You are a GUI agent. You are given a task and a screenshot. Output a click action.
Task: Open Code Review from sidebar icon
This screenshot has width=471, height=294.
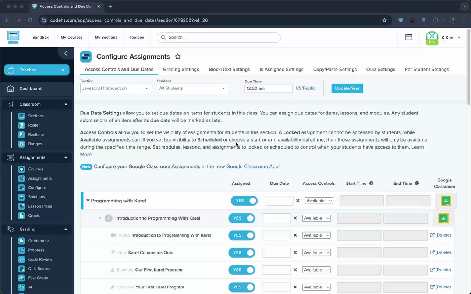point(21,259)
